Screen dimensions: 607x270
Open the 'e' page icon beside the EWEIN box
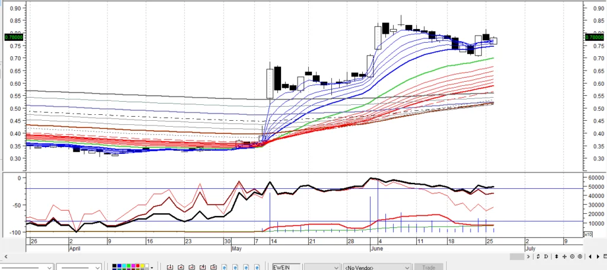pyautogui.click(x=257, y=267)
